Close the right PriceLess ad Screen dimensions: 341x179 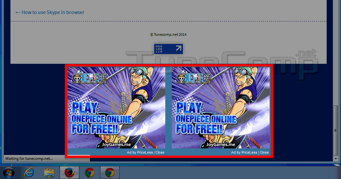point(264,153)
